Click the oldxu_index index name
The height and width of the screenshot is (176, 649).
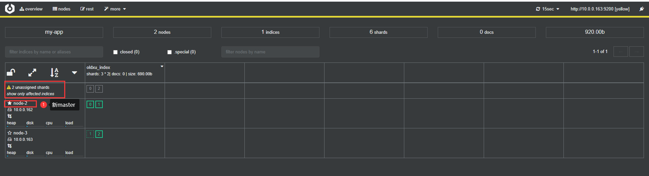tap(98, 68)
